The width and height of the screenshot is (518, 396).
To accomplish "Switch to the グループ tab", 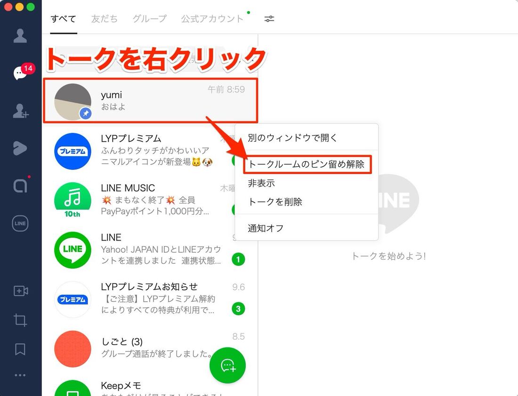I will coord(149,19).
